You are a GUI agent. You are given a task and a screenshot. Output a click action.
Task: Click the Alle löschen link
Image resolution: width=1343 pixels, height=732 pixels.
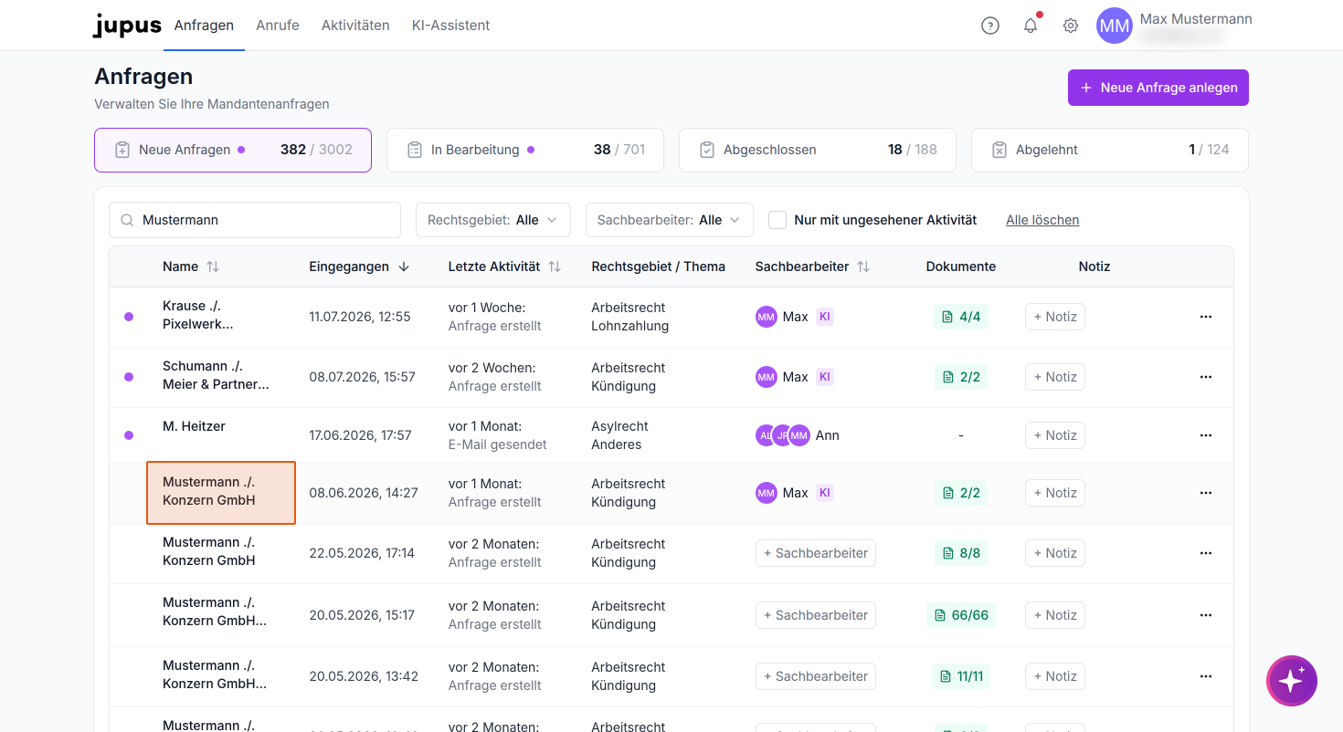click(x=1042, y=220)
